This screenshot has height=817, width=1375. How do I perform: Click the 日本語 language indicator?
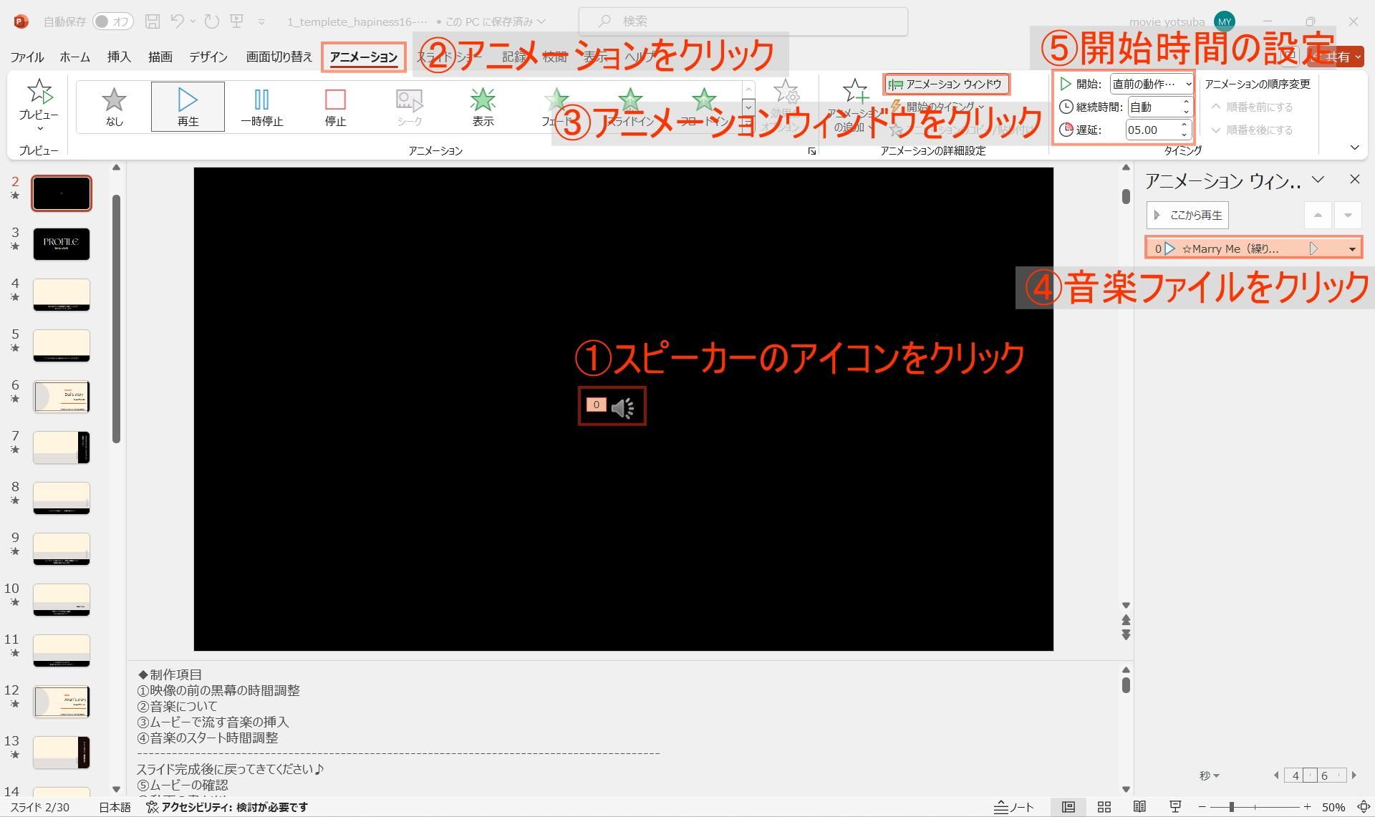(115, 807)
